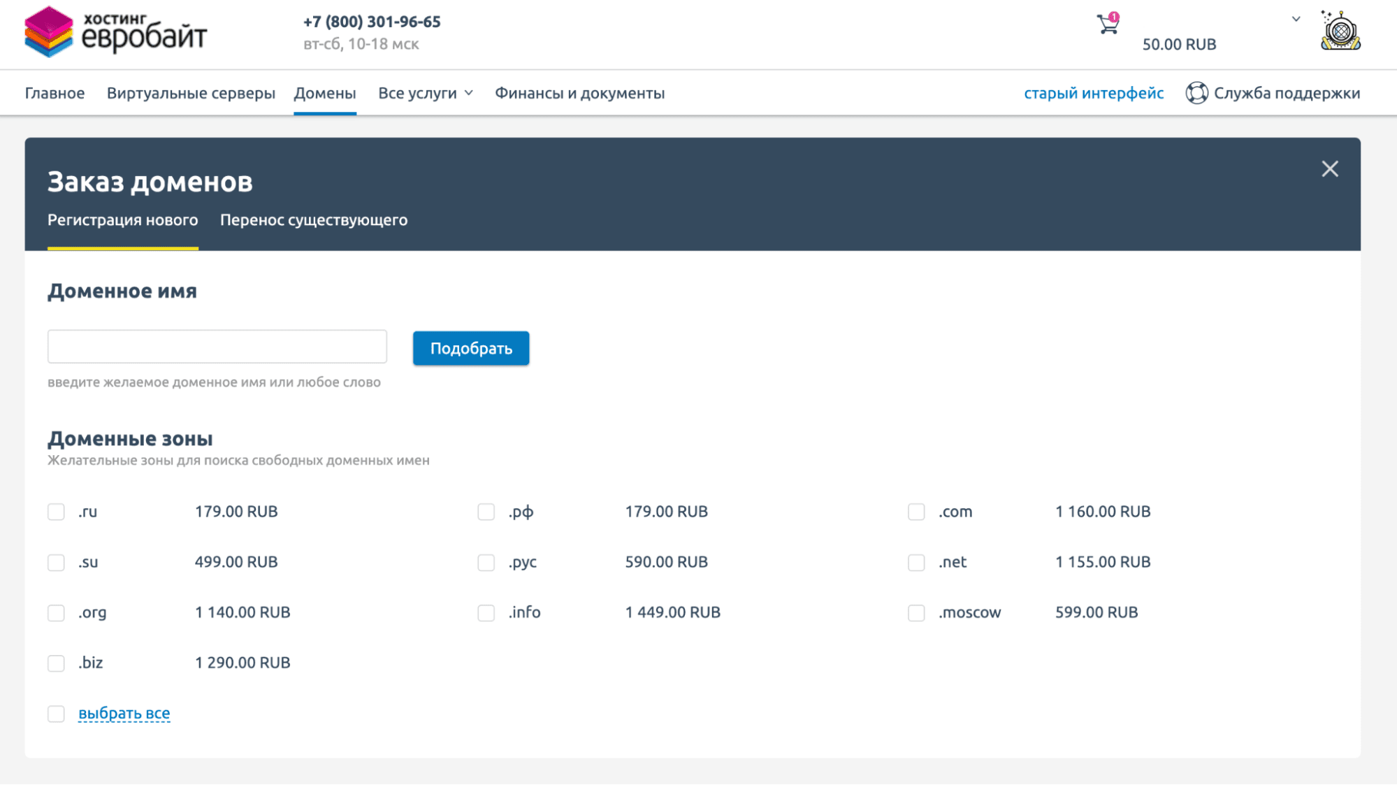The image size is (1397, 785).
Task: Enable the .moscow zone checkbox
Action: (x=916, y=613)
